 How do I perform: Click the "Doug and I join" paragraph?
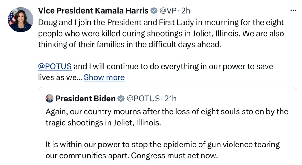coord(161,23)
